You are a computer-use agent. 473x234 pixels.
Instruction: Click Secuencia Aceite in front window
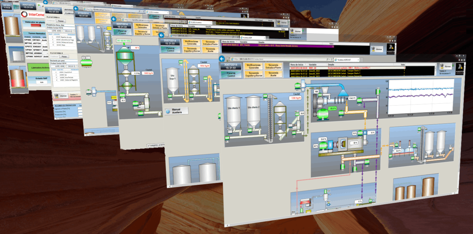coord(273,75)
